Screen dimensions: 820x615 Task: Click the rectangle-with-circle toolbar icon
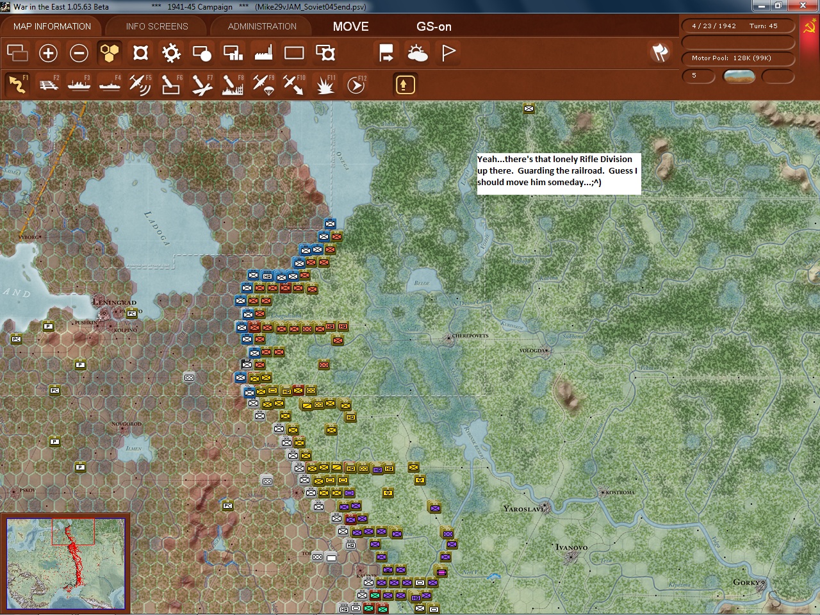[x=202, y=53]
